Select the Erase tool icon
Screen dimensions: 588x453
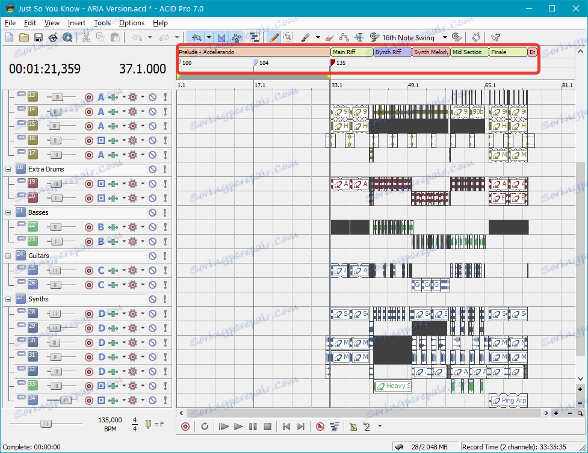point(329,37)
